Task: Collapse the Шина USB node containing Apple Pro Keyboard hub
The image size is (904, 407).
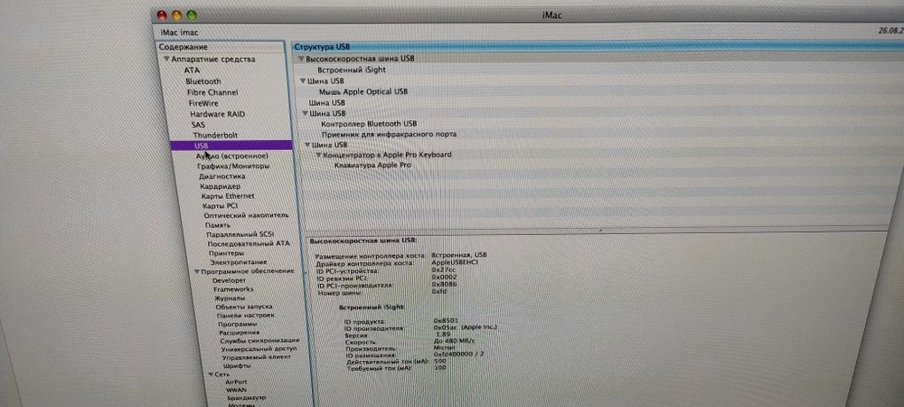Action: pyautogui.click(x=307, y=145)
